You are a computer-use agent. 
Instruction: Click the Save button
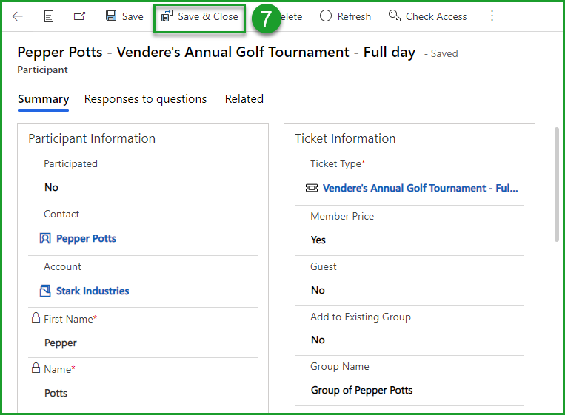tap(124, 16)
